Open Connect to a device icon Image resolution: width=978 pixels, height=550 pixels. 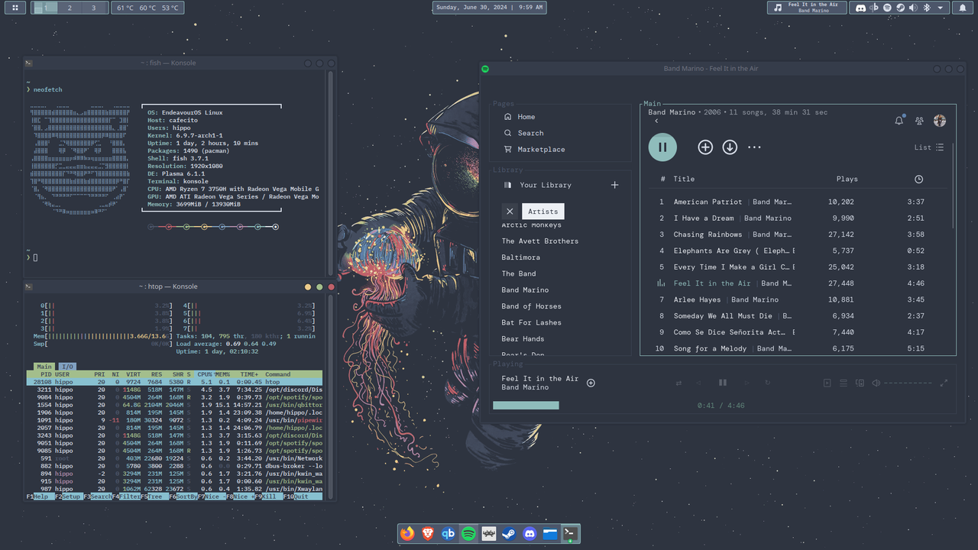pos(860,383)
